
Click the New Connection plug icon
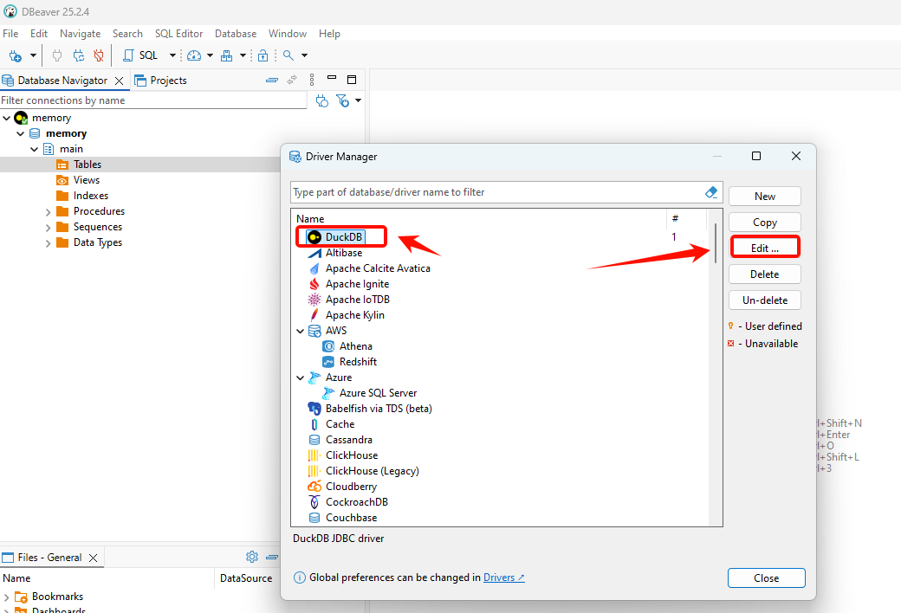click(15, 55)
